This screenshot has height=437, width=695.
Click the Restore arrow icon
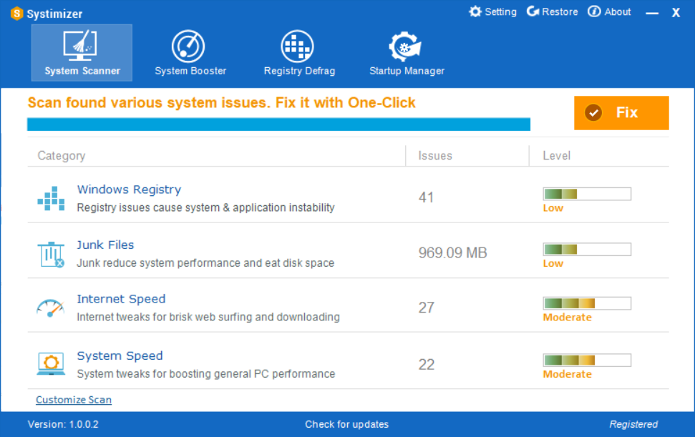coord(533,11)
